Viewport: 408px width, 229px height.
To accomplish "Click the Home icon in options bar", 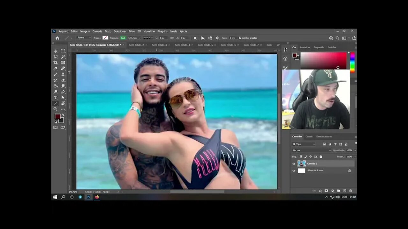I will point(57,38).
